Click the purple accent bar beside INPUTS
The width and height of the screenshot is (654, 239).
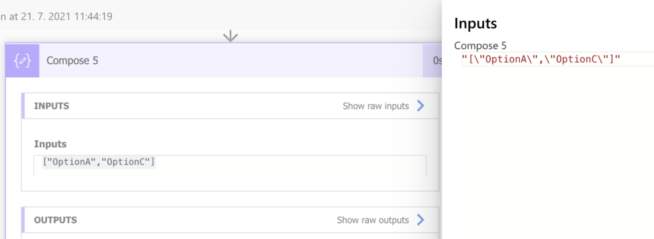point(24,106)
